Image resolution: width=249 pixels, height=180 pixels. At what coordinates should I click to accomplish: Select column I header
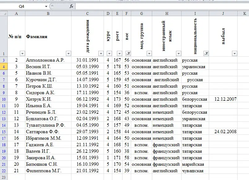pyautogui.click(x=195, y=14)
